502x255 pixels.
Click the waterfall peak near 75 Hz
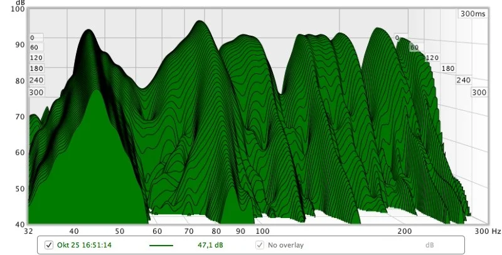200,22
